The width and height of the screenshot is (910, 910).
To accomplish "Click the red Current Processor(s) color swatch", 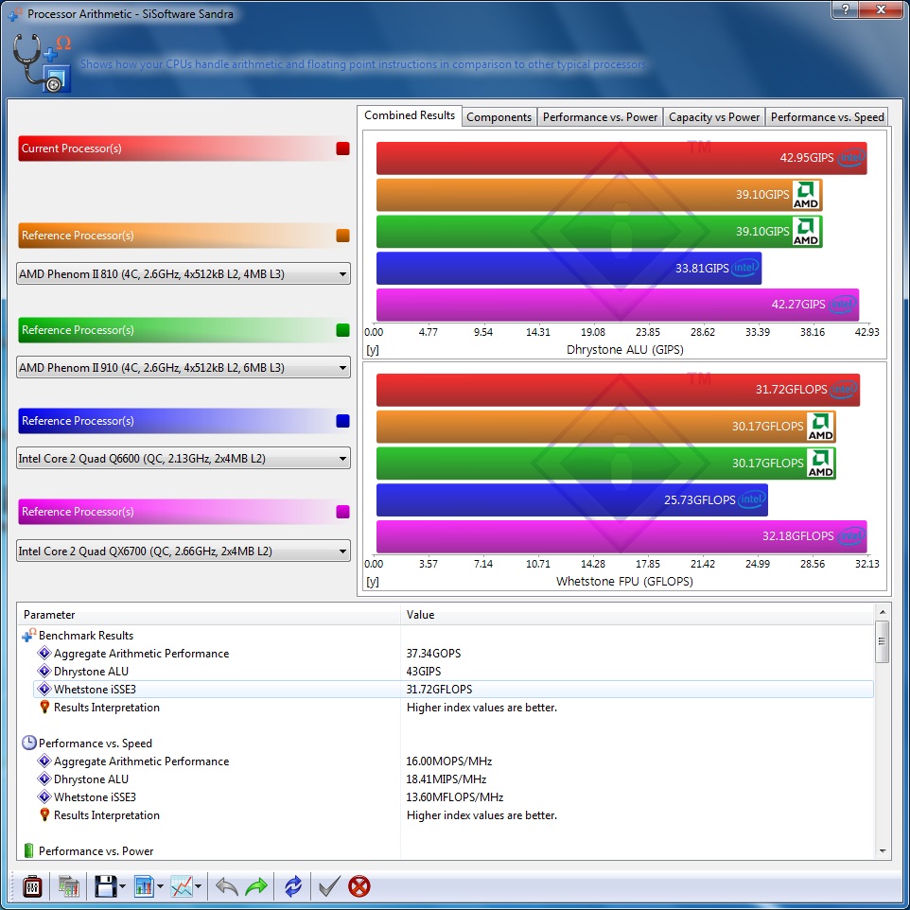I will coord(343,148).
